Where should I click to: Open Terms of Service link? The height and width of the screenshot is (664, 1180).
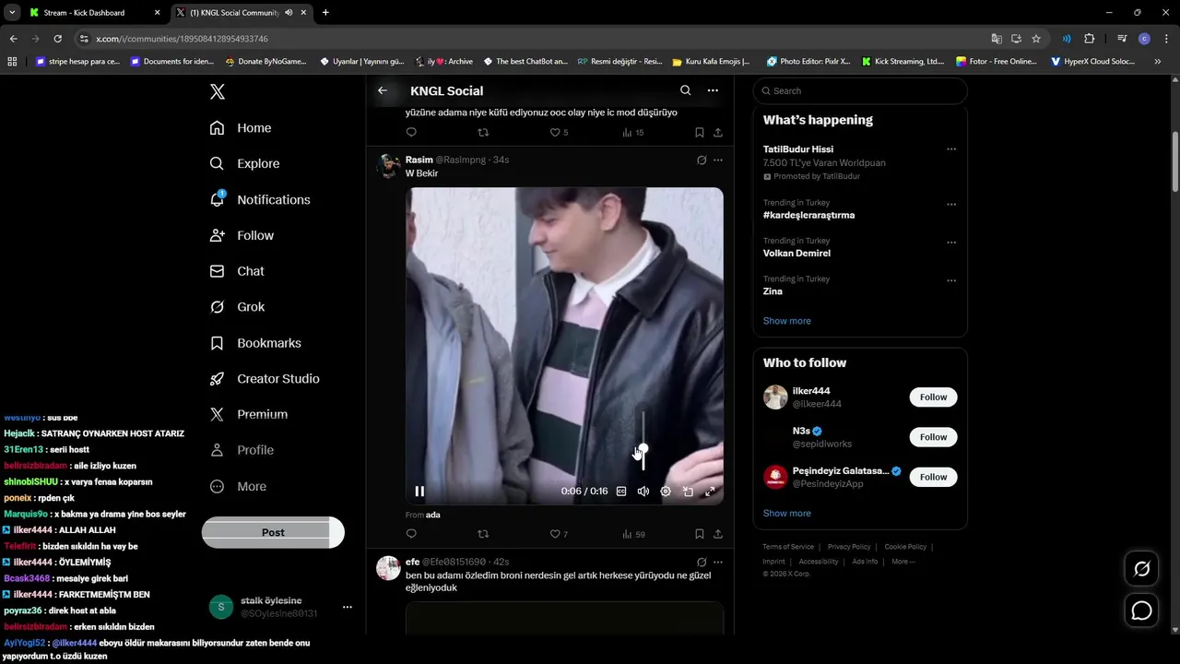point(788,547)
